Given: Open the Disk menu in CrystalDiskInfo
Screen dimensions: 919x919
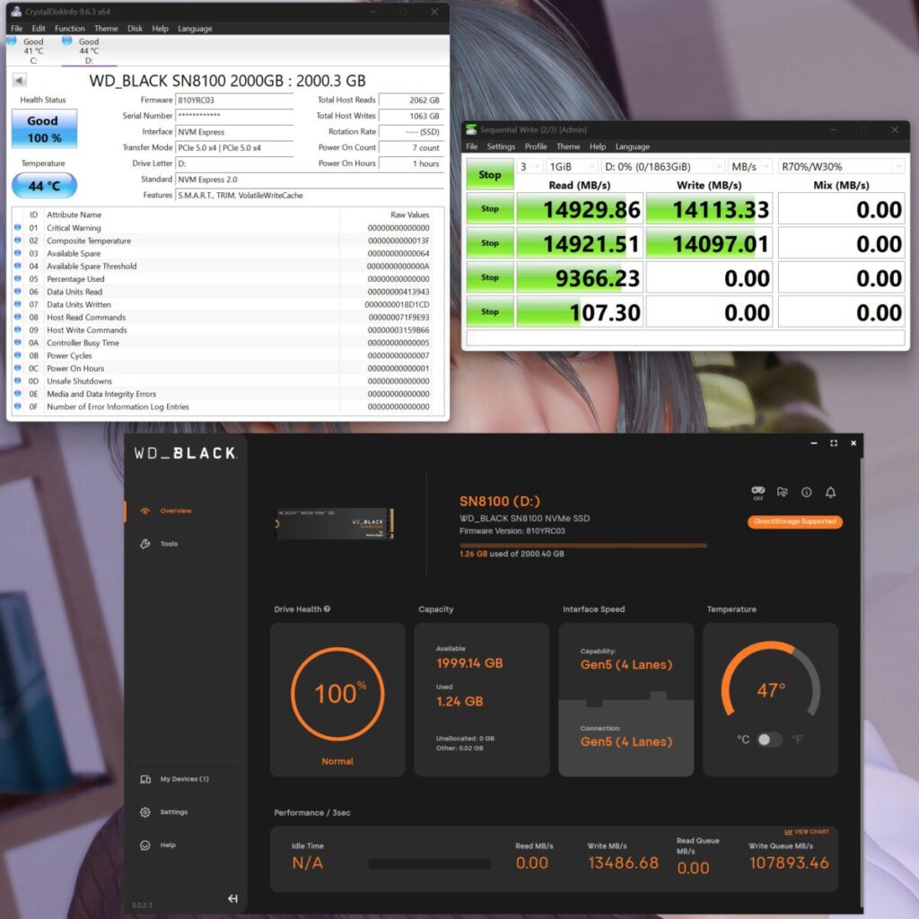Looking at the screenshot, I should point(135,28).
